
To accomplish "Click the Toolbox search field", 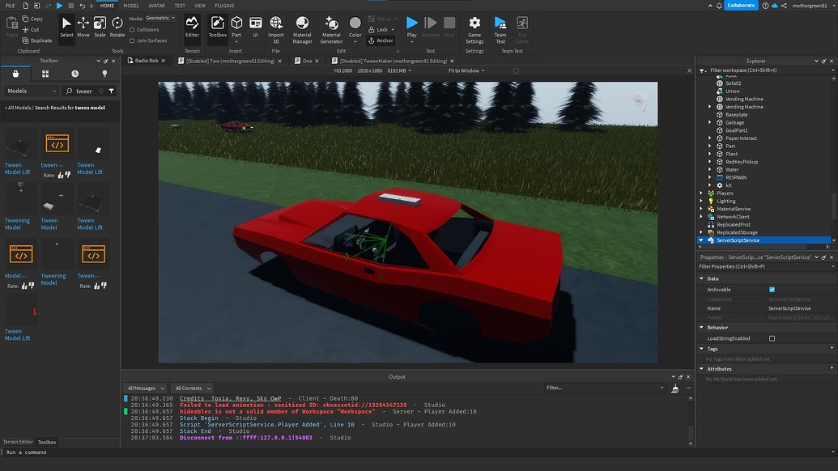I will pyautogui.click(x=84, y=91).
